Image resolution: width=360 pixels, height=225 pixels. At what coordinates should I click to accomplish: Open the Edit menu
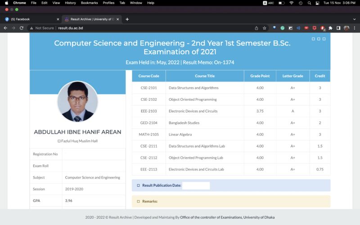pos(44,3)
